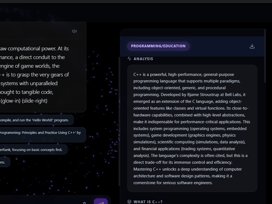
Task: Click the speaker read-aloud icon
Action: pyautogui.click(x=75, y=31)
